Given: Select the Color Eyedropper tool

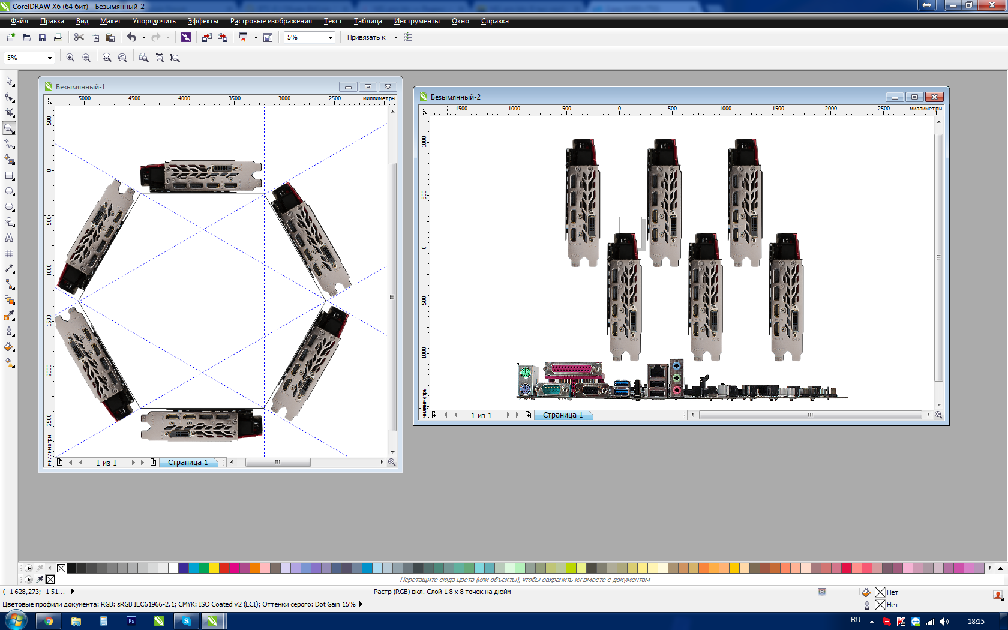Looking at the screenshot, I should point(9,316).
